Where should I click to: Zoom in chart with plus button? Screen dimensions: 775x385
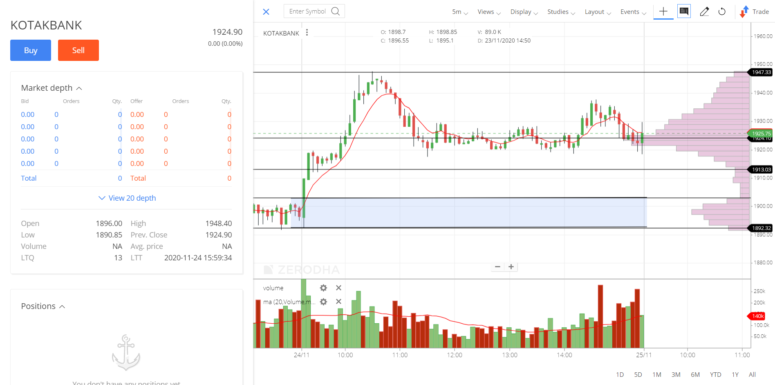click(x=511, y=267)
